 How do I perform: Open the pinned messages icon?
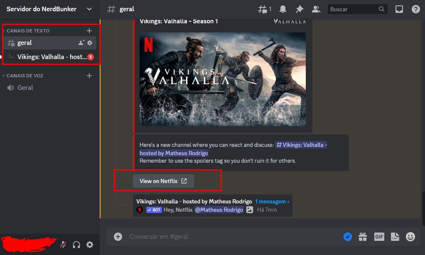click(299, 9)
